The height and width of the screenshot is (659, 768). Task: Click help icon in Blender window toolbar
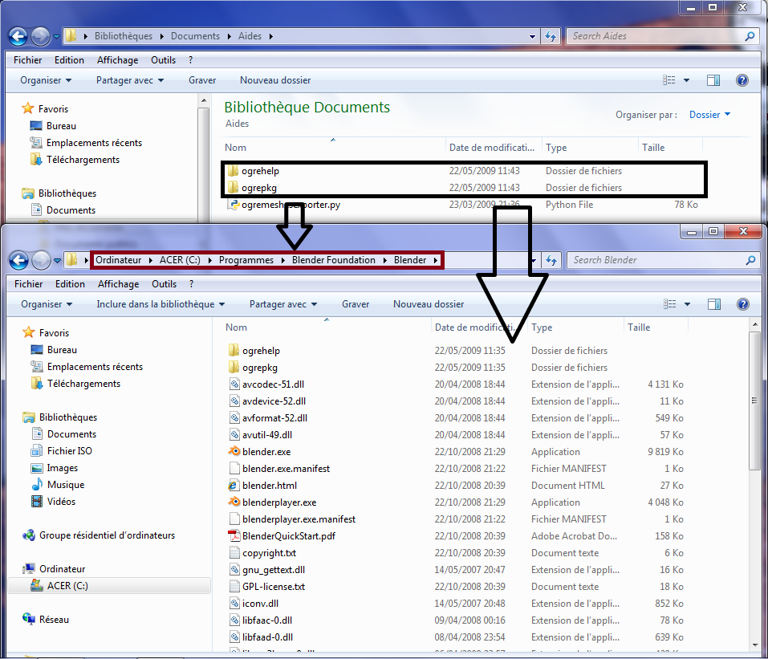click(742, 304)
